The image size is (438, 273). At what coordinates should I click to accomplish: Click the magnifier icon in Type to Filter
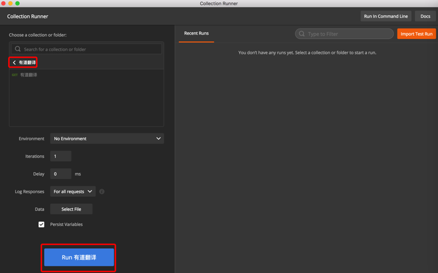pyautogui.click(x=302, y=34)
